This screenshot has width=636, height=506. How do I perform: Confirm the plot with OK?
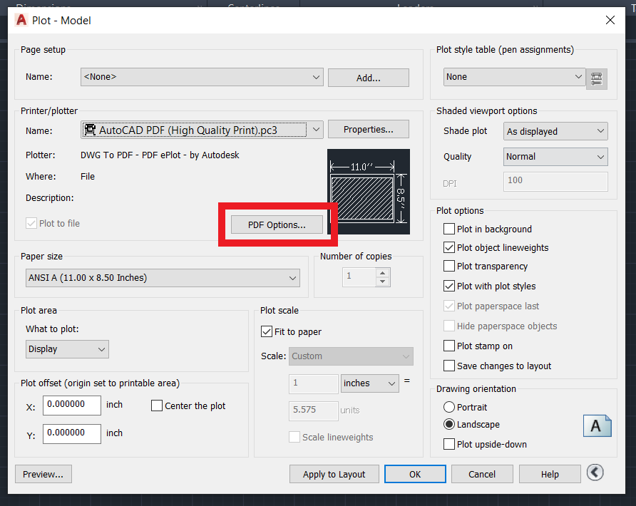click(x=415, y=475)
